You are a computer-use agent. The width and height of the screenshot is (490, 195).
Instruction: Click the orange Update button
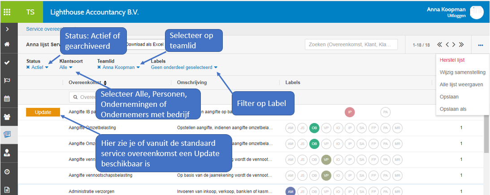[x=43, y=112]
